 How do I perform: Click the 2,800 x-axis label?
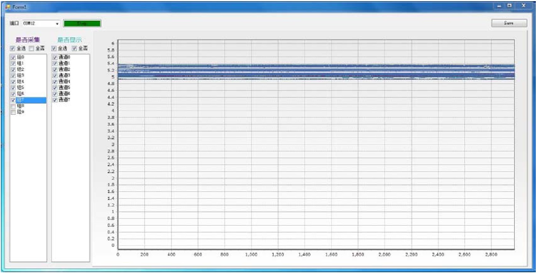(x=491, y=255)
